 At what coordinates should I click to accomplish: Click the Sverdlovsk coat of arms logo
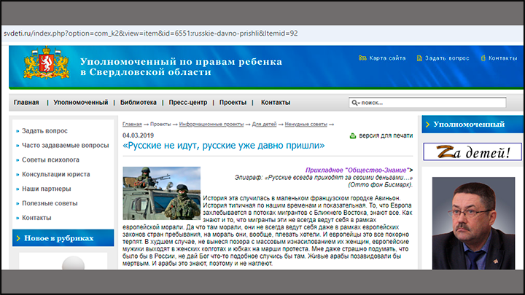point(47,63)
